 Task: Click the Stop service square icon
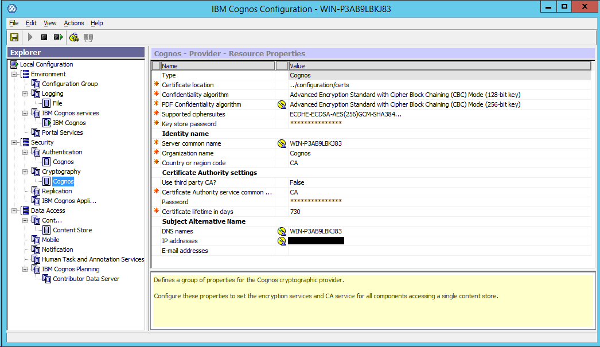click(x=44, y=37)
